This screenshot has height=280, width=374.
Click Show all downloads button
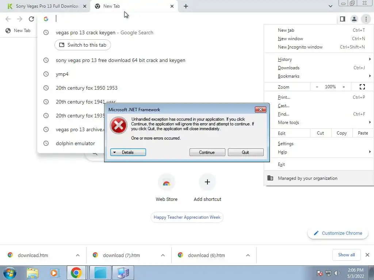pos(346,255)
